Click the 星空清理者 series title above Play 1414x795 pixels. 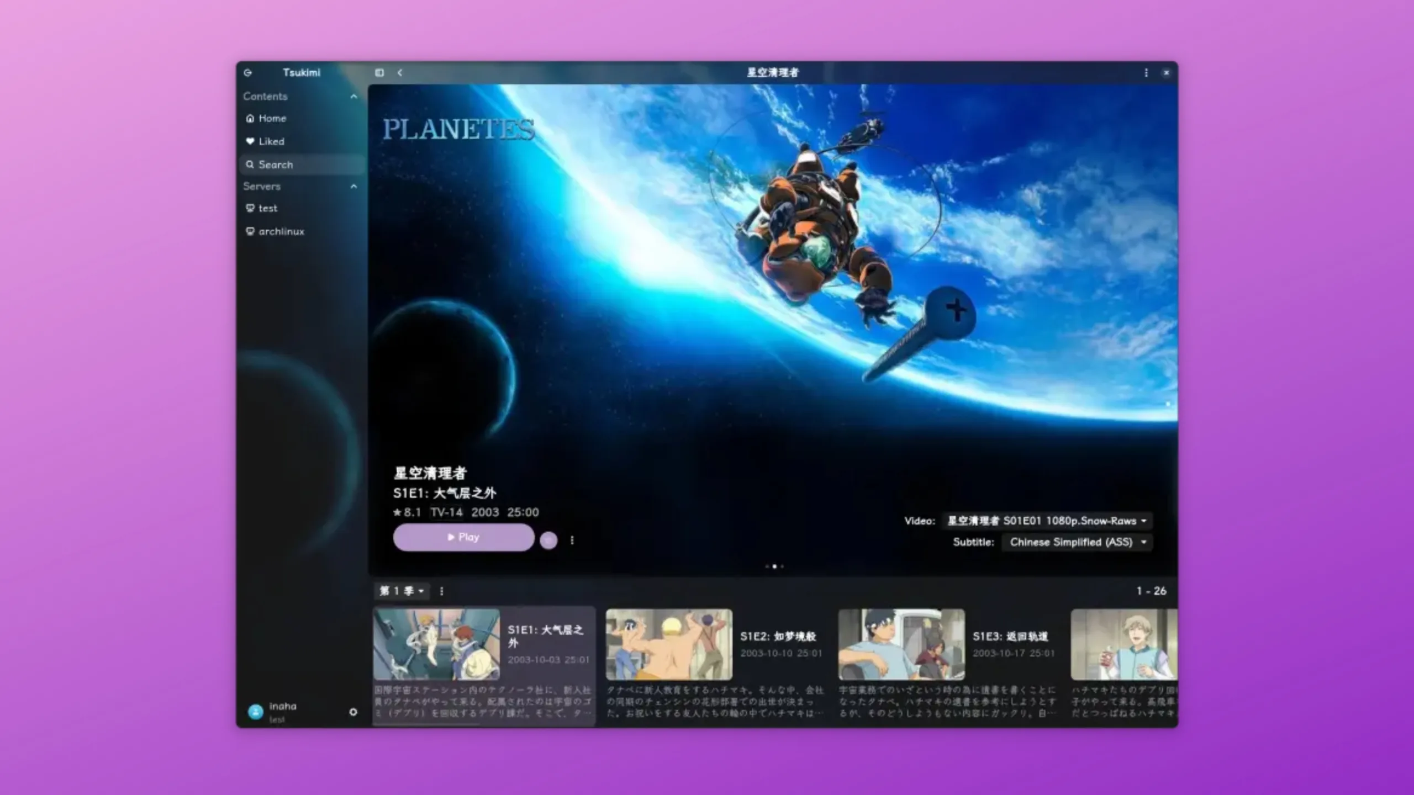pyautogui.click(x=430, y=473)
